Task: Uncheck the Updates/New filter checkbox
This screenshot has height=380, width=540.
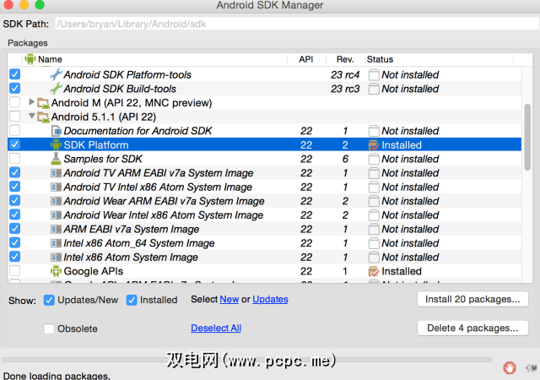Action: point(49,300)
